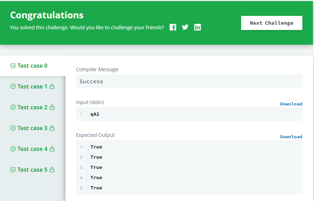Share the challenge on Facebook

click(173, 27)
